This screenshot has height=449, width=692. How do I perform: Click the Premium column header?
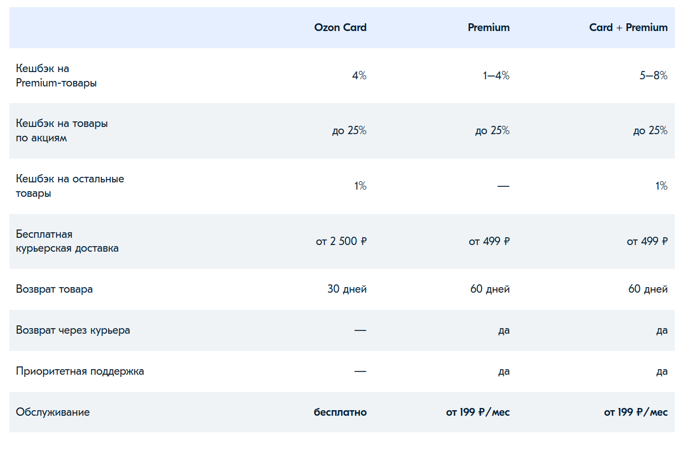[489, 28]
